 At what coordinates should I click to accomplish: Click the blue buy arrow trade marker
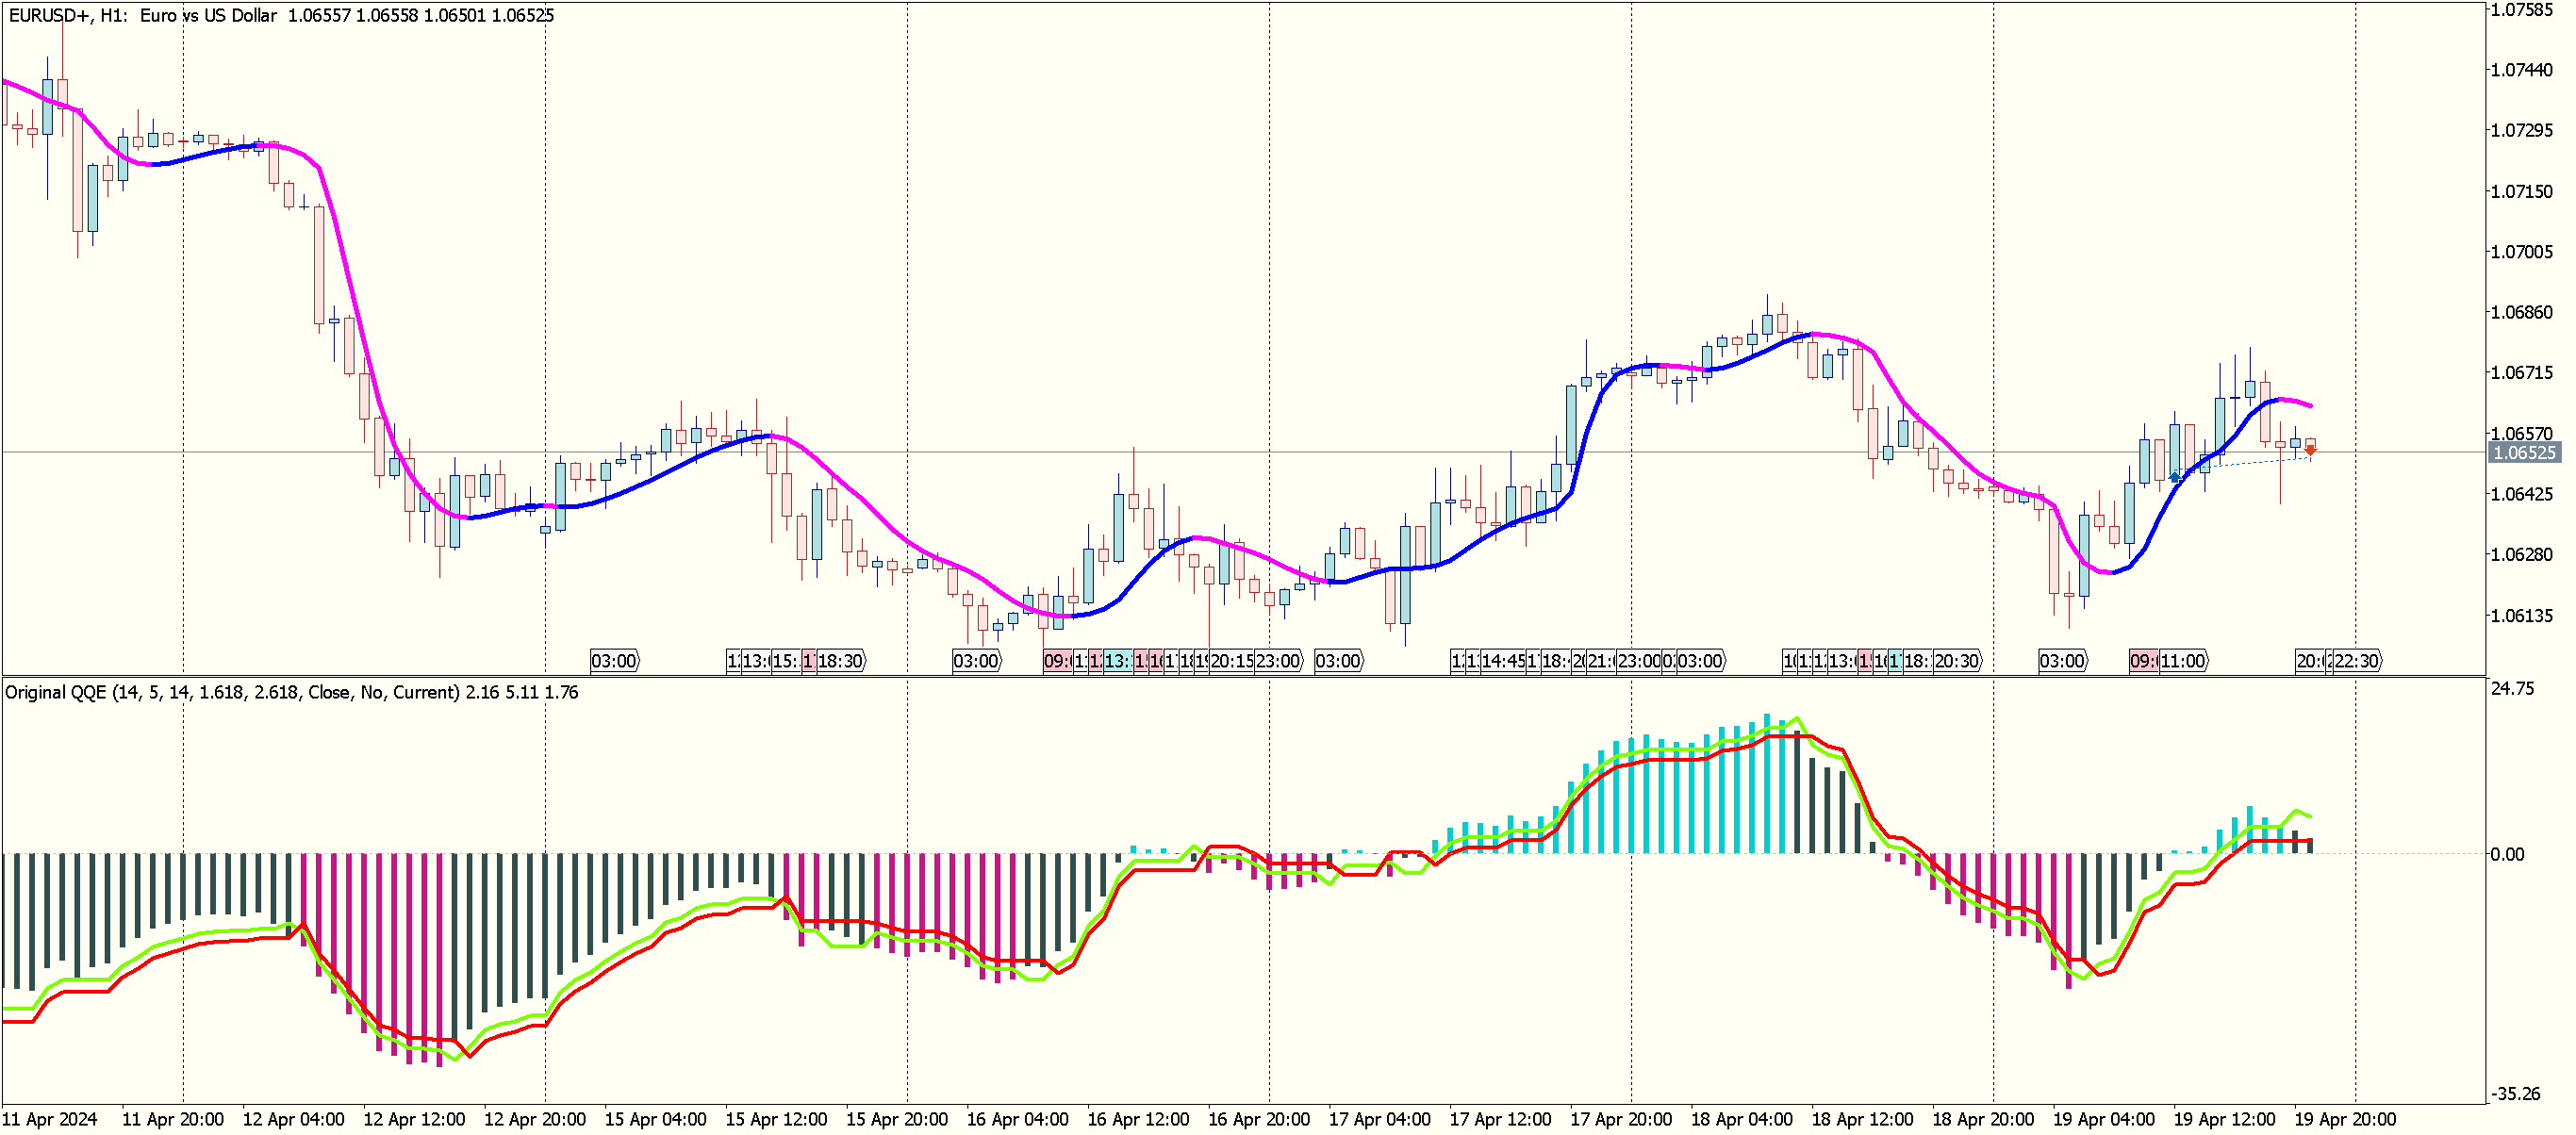2175,478
